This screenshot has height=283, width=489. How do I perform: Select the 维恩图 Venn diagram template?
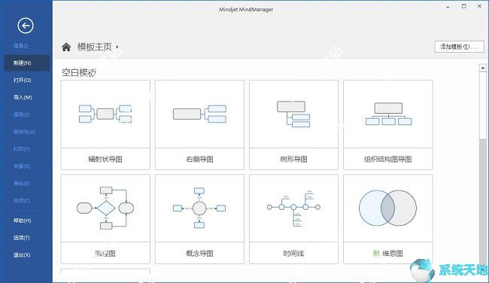click(388, 219)
